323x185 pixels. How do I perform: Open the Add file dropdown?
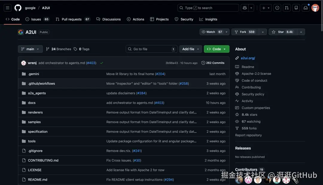tap(191, 49)
